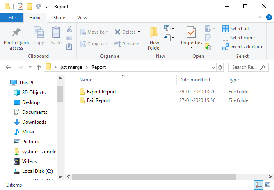
Task: Click the Easy access icon
Action: pyautogui.click(x=168, y=38)
